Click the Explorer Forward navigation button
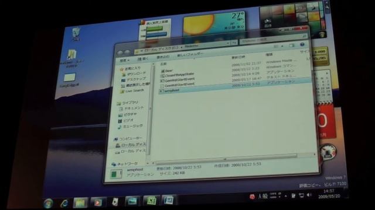375x210 pixels. point(127,52)
